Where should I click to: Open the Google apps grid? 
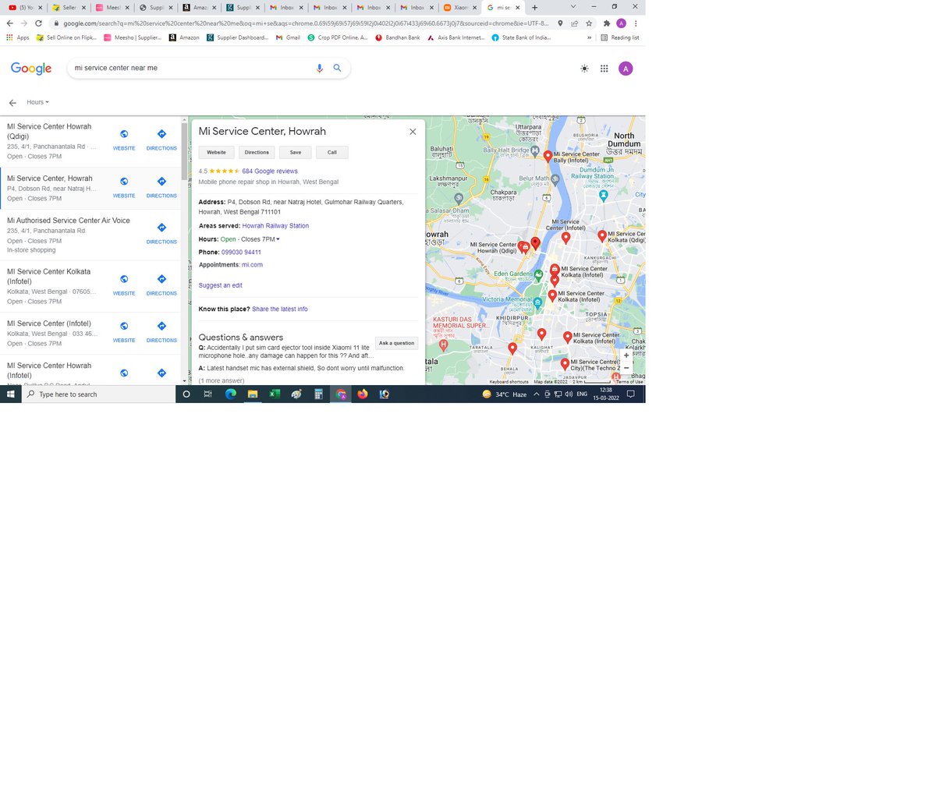tap(604, 69)
